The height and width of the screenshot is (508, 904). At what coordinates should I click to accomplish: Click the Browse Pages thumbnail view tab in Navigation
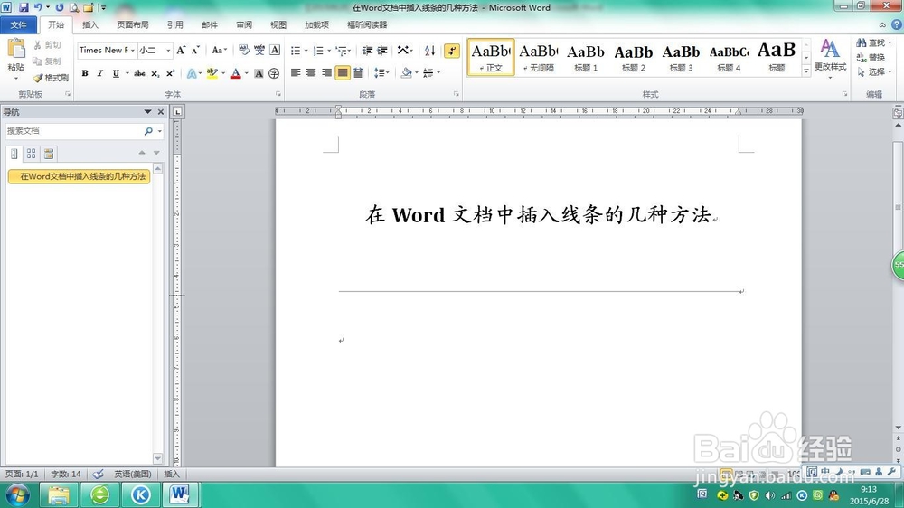click(31, 154)
